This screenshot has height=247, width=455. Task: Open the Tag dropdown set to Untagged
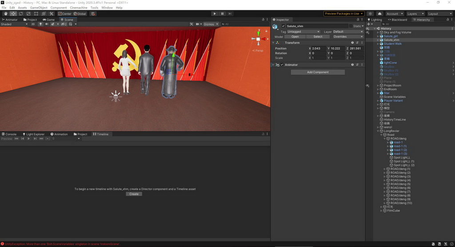303,32
